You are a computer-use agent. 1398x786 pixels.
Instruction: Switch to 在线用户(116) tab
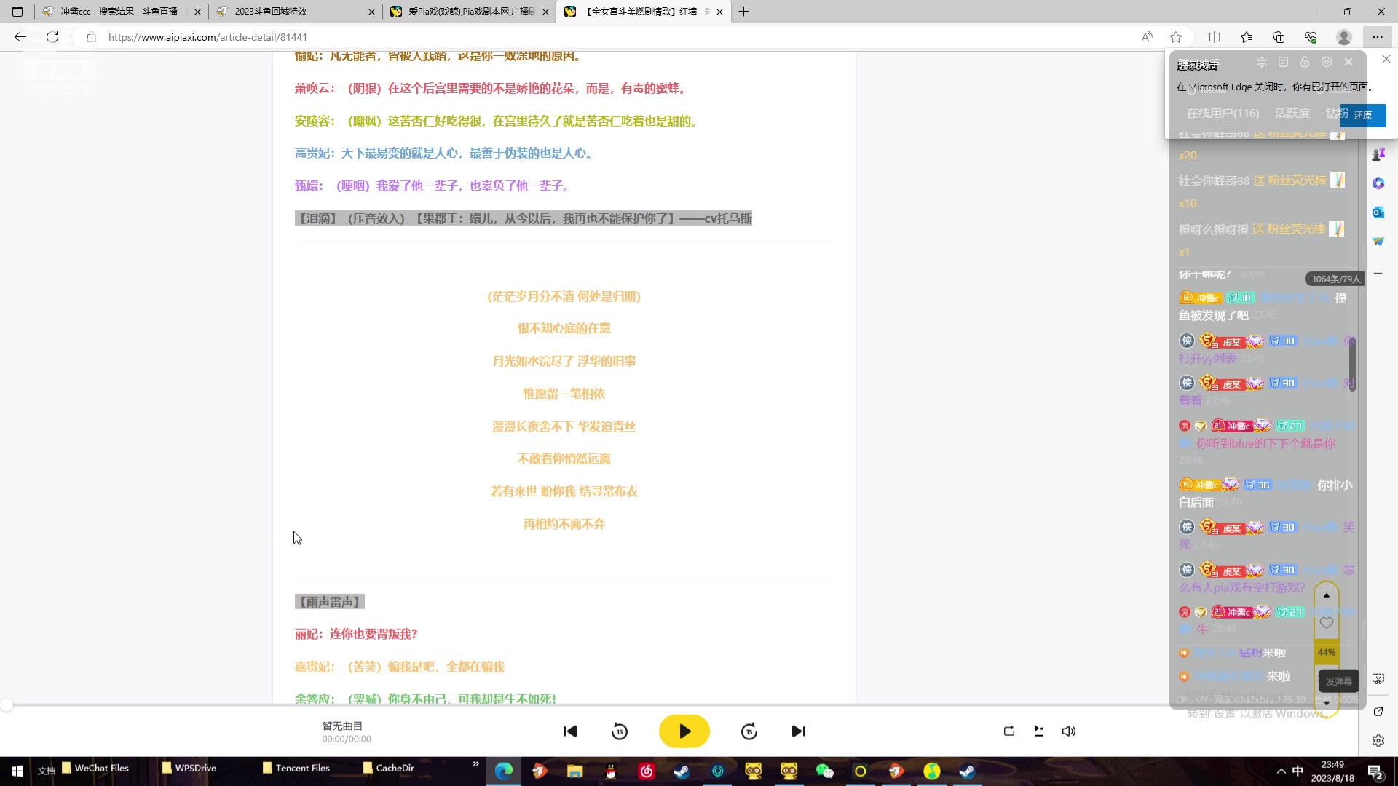[x=1223, y=114]
